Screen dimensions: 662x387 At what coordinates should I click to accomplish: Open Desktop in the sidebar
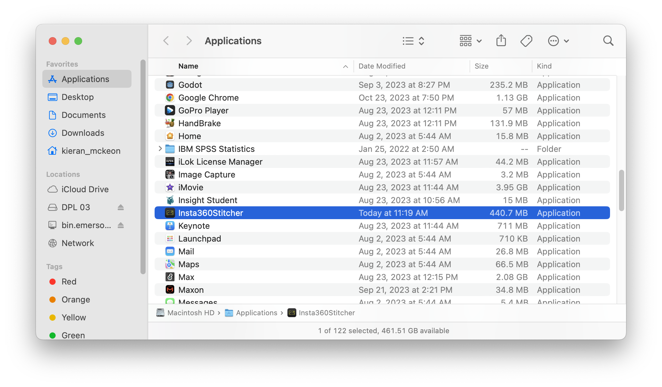87,97
